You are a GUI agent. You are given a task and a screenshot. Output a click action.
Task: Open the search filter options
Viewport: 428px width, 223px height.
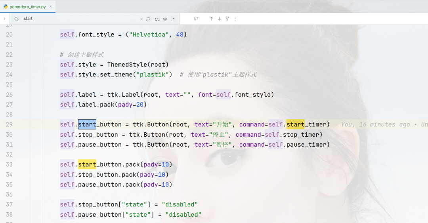pos(227,19)
